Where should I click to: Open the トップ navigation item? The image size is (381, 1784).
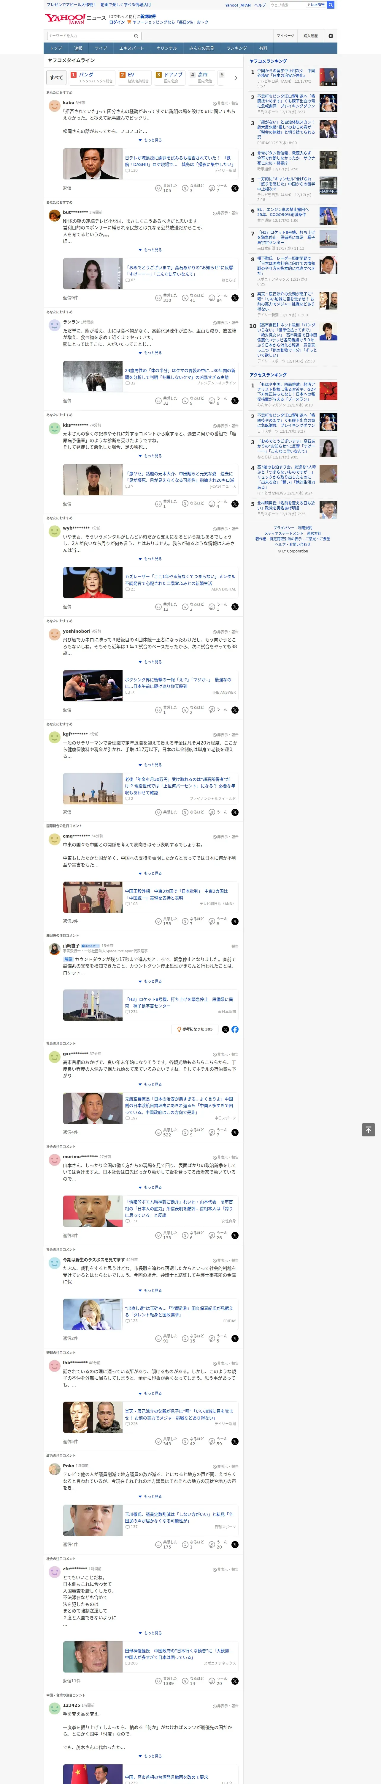56,48
